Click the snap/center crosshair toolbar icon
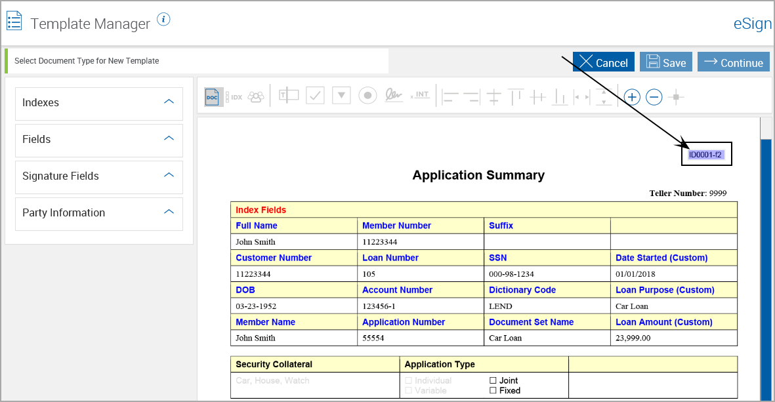This screenshot has height=402, width=775. (676, 97)
